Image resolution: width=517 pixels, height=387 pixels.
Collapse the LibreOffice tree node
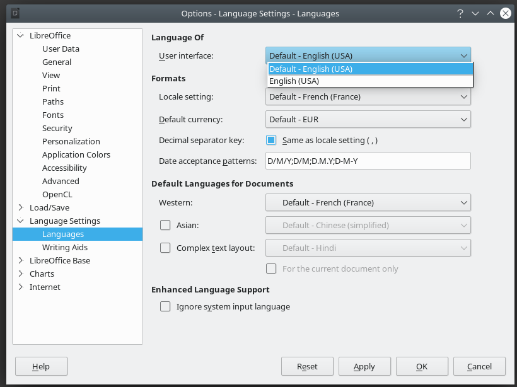point(20,35)
